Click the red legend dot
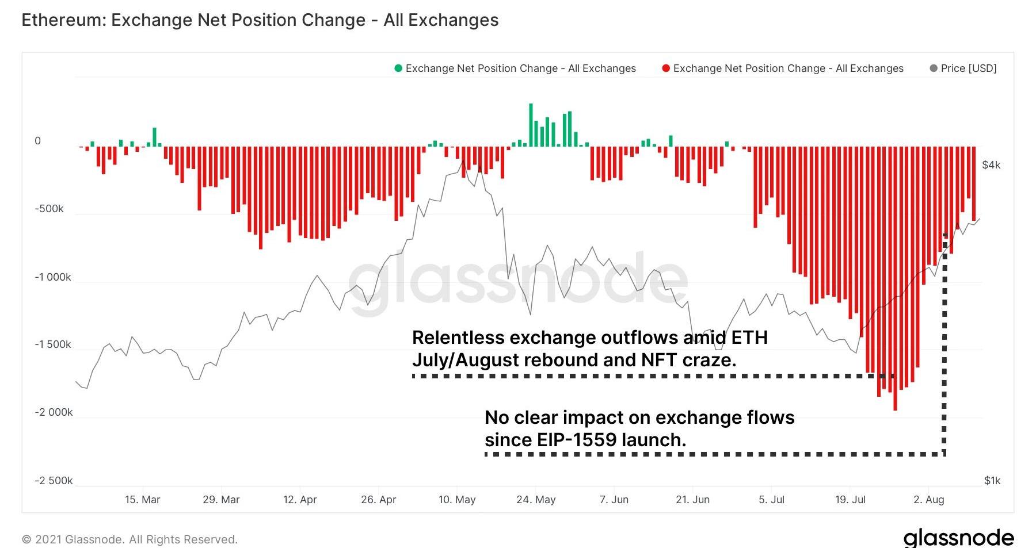This screenshot has height=548, width=1036. tap(666, 68)
